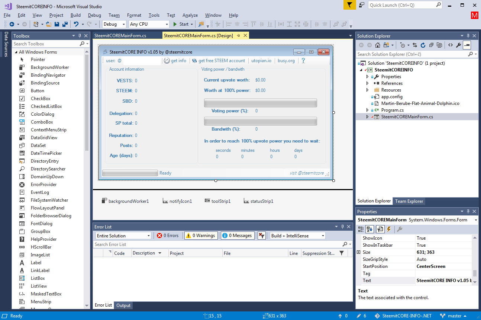
Task: Click the Undo arrow in the toolbar
Action: point(76,24)
